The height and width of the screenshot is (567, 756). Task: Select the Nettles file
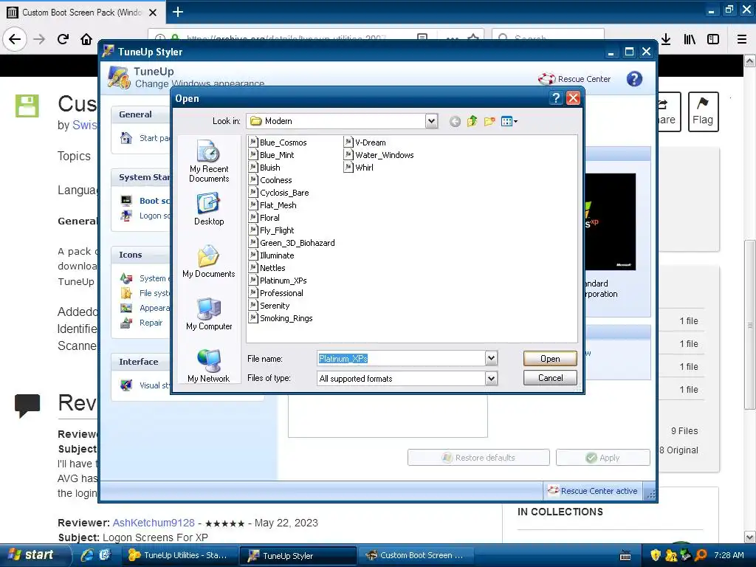[x=267, y=267]
